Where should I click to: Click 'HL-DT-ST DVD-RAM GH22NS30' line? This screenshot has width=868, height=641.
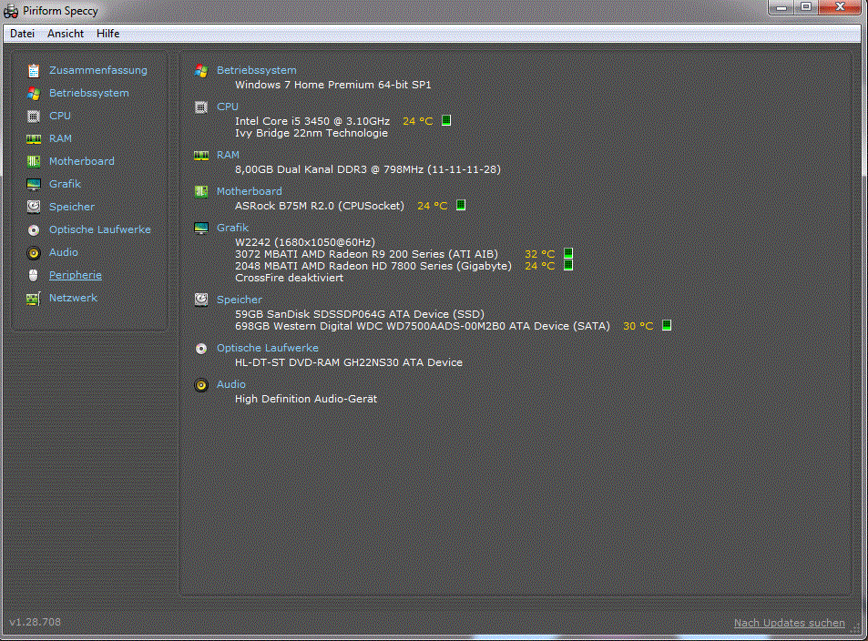[349, 362]
